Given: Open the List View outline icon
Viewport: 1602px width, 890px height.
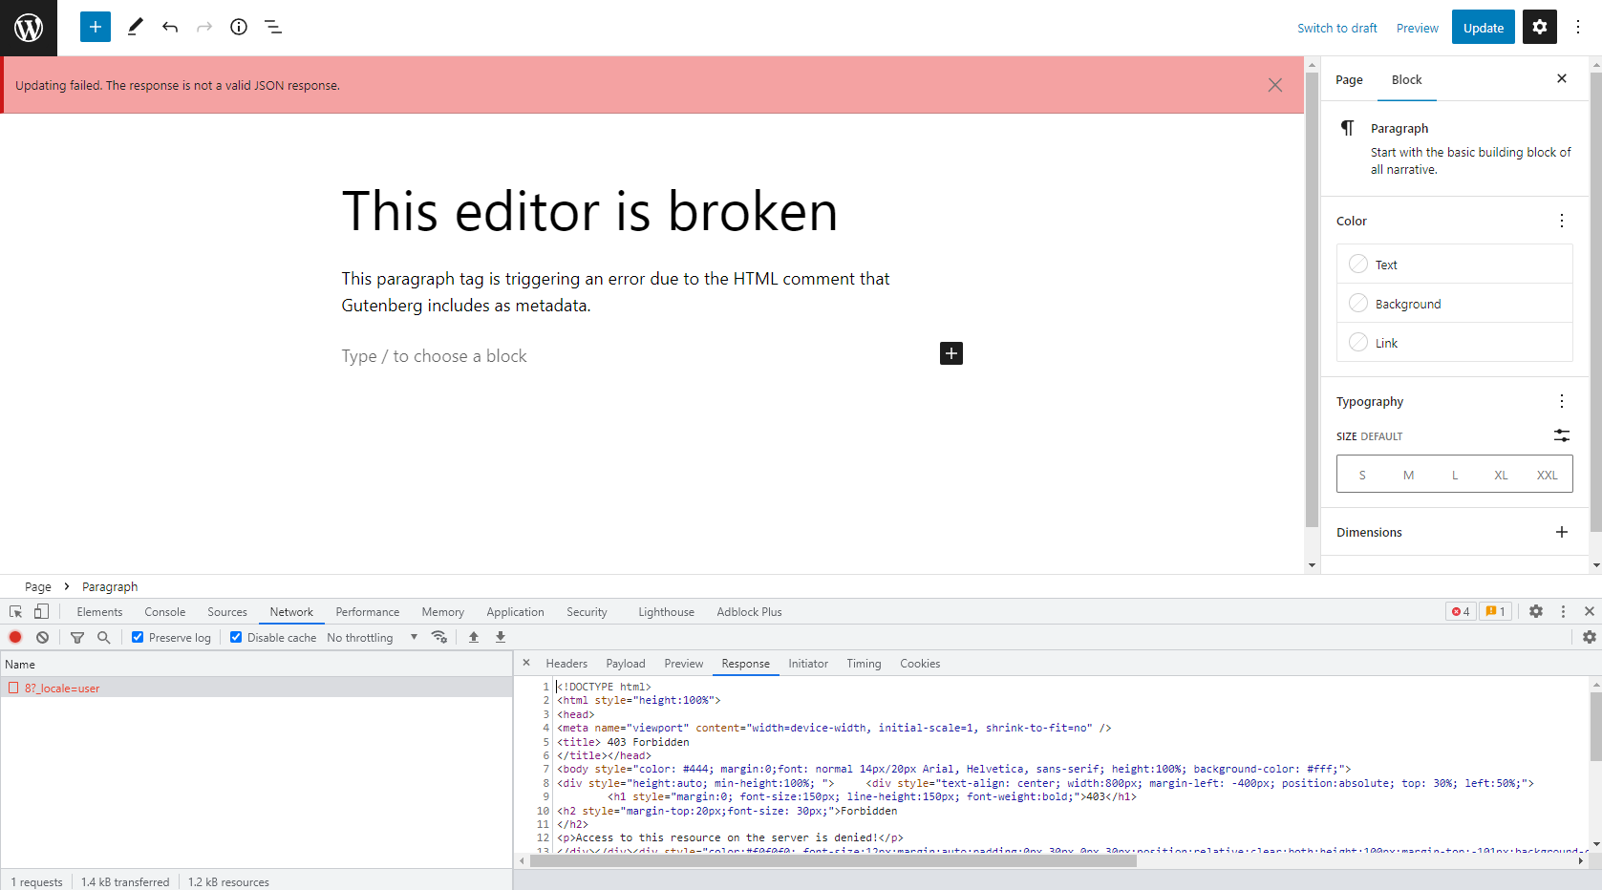Looking at the screenshot, I should [273, 27].
